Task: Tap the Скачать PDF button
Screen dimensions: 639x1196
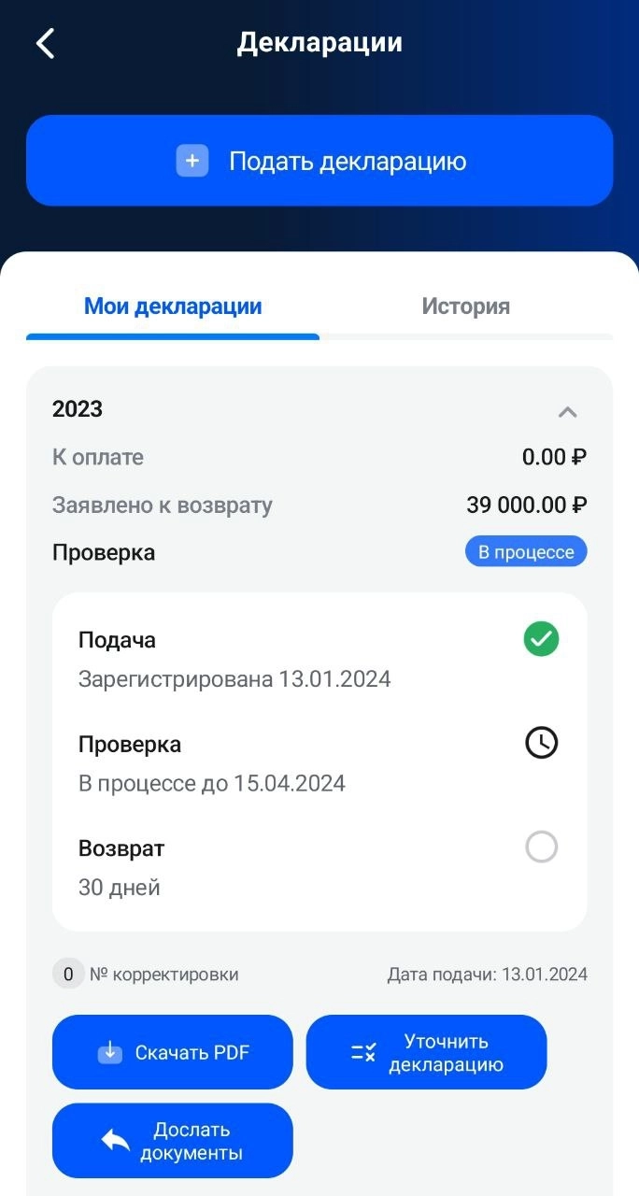Action: click(172, 1052)
